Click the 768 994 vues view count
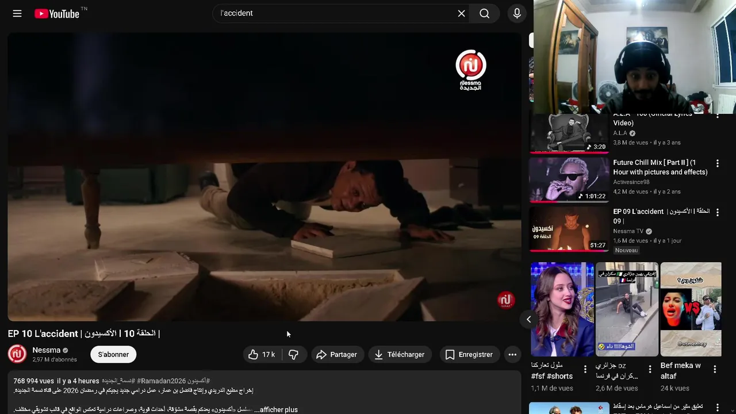 click(x=34, y=381)
